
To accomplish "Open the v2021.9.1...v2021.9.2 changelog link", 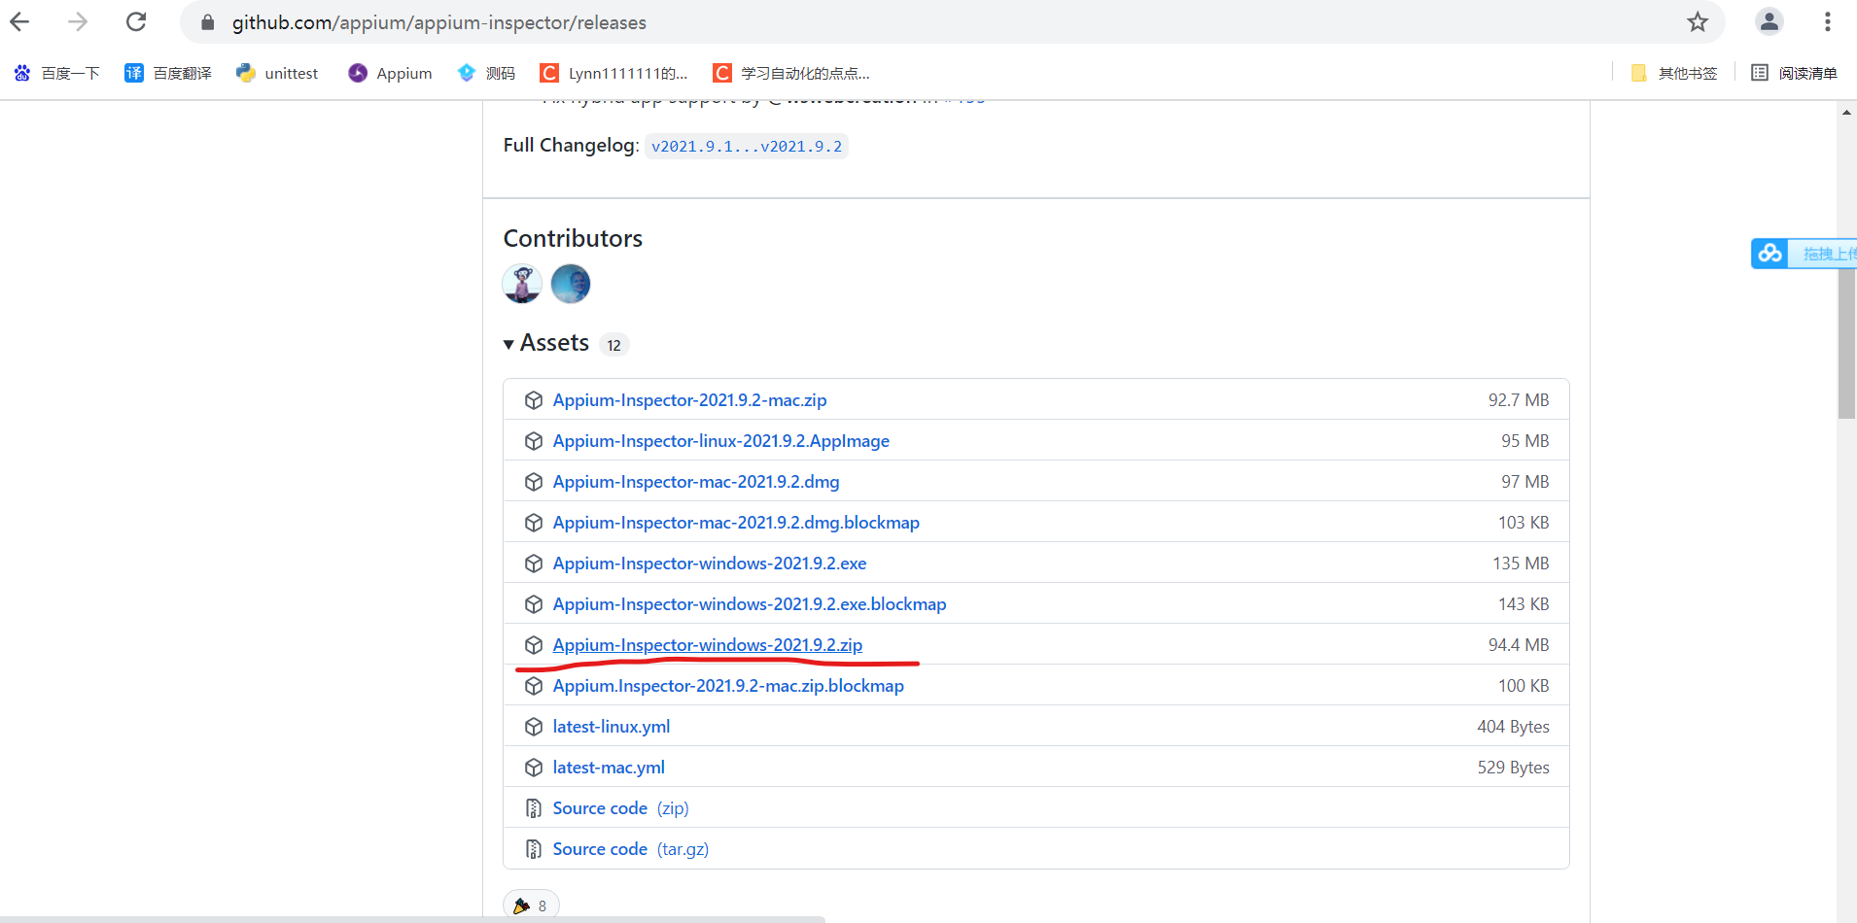I will 746,145.
